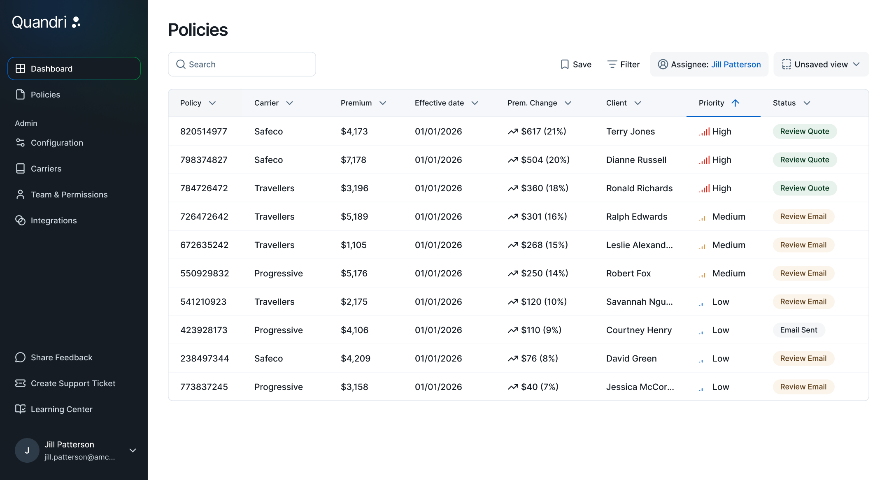The width and height of the screenshot is (889, 480).
Task: Open the Filter options
Action: pyautogui.click(x=624, y=65)
